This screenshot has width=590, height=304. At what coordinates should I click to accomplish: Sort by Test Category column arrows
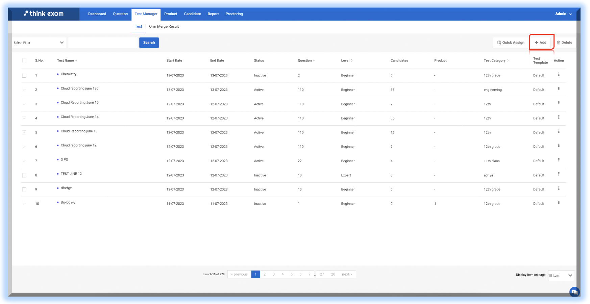(x=508, y=60)
